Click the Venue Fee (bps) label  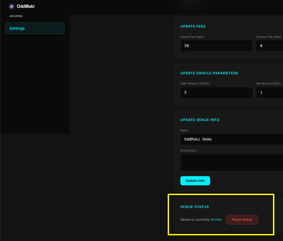click(x=192, y=37)
